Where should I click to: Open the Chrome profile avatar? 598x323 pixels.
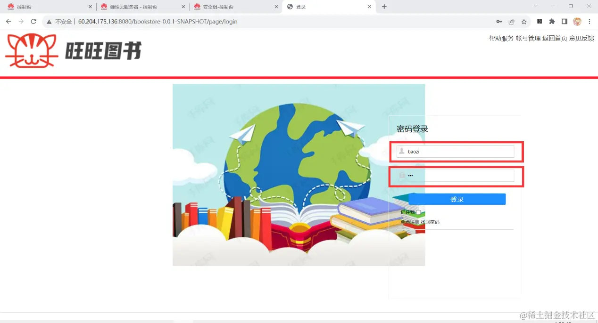[577, 22]
